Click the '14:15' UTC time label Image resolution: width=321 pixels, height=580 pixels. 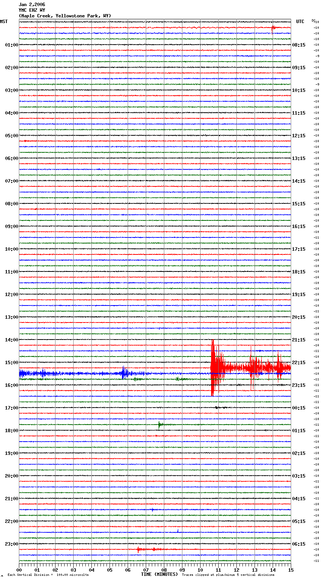click(x=299, y=181)
